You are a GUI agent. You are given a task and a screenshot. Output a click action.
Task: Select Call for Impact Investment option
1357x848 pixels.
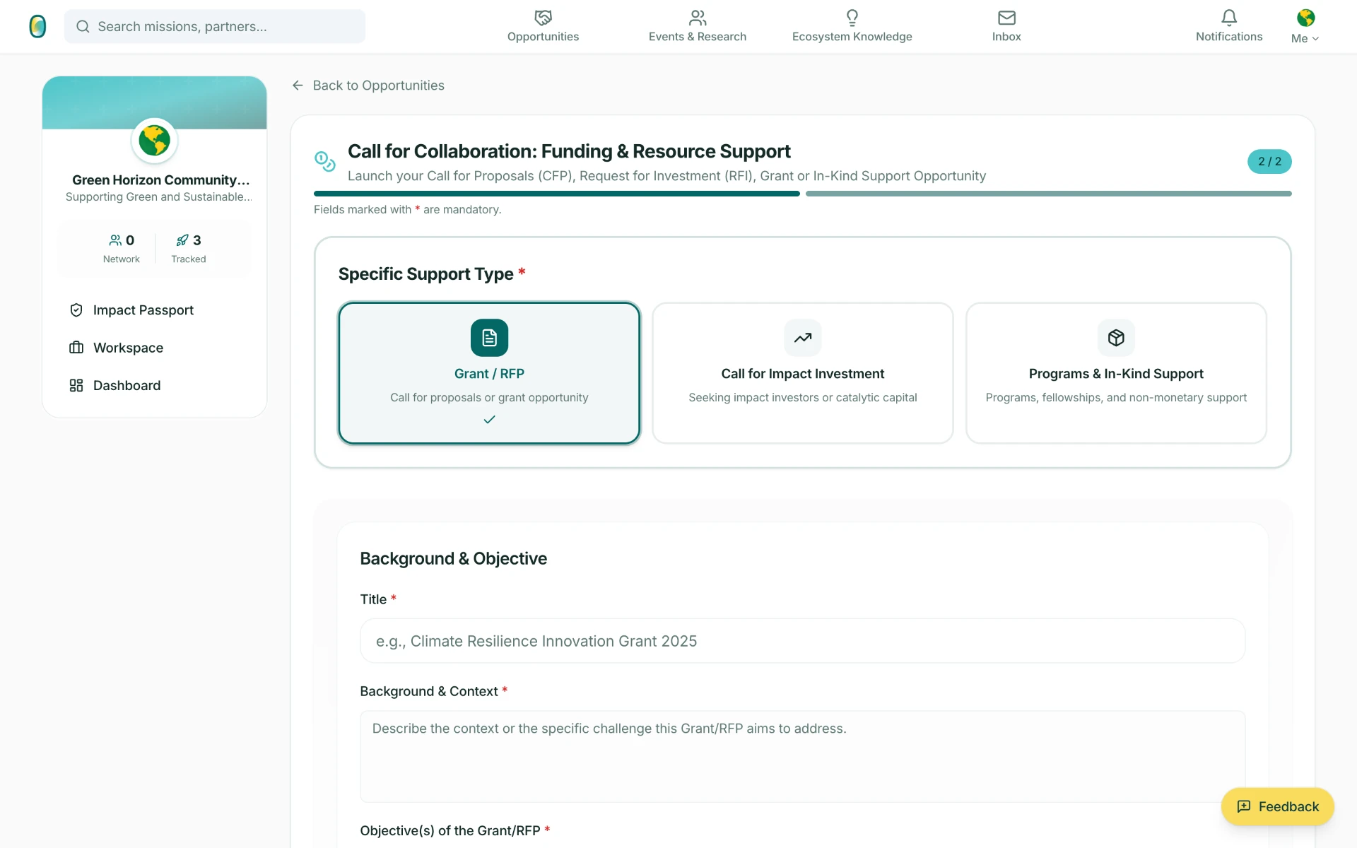click(x=803, y=373)
